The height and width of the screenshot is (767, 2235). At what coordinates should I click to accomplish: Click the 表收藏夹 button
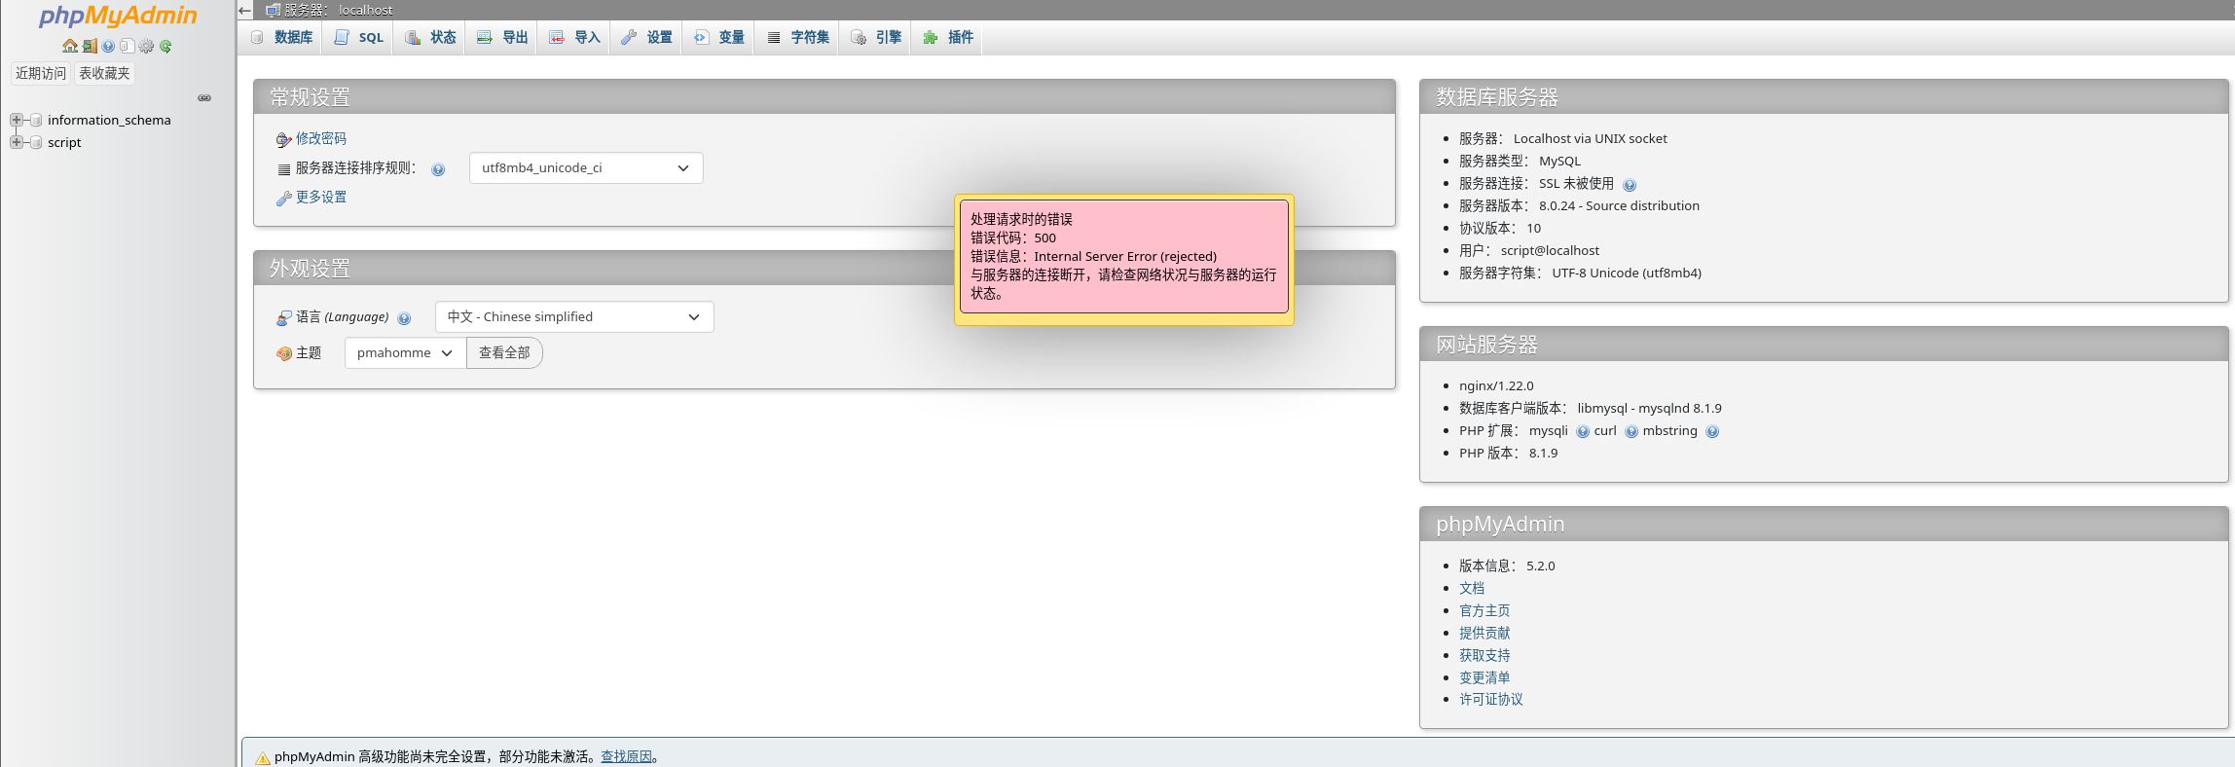pos(104,73)
